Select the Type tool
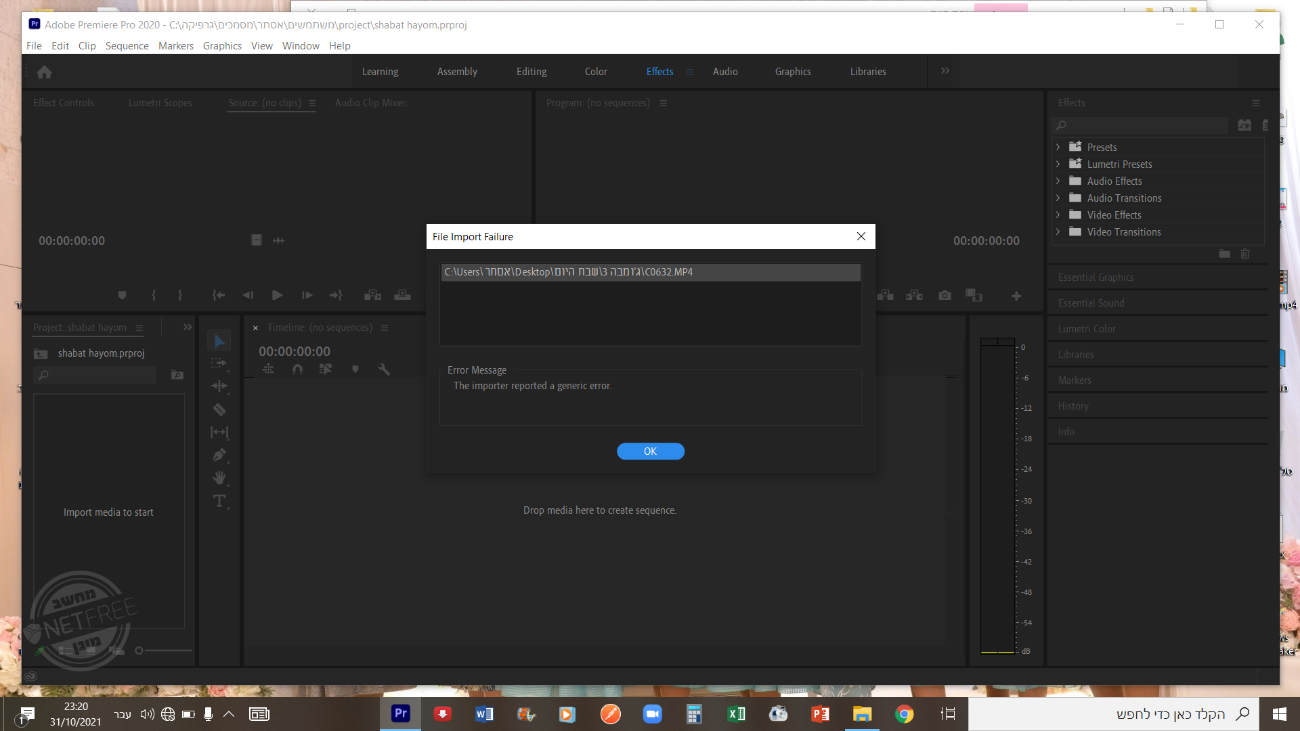 point(219,501)
